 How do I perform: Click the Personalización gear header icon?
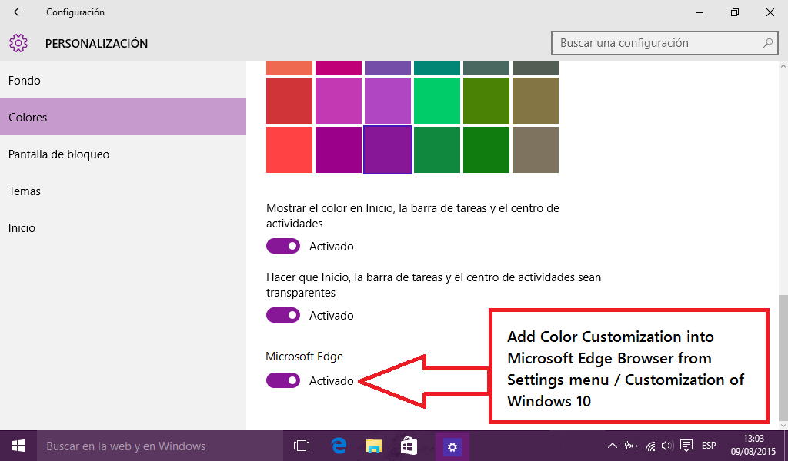(18, 43)
